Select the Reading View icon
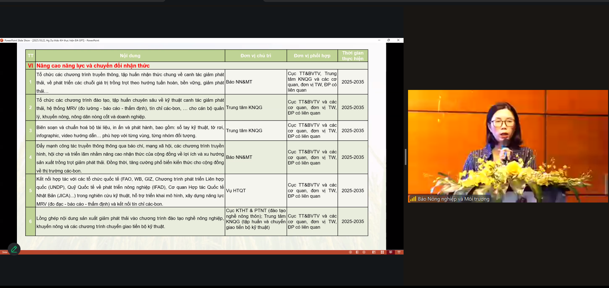The image size is (609, 288). pos(390,252)
